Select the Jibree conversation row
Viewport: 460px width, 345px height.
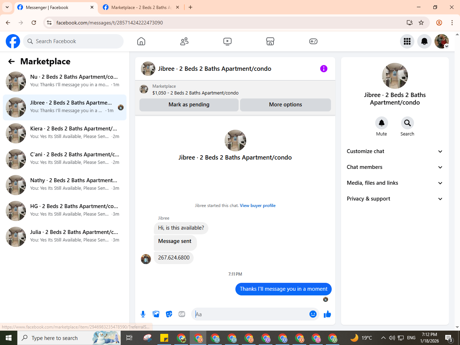point(65,107)
